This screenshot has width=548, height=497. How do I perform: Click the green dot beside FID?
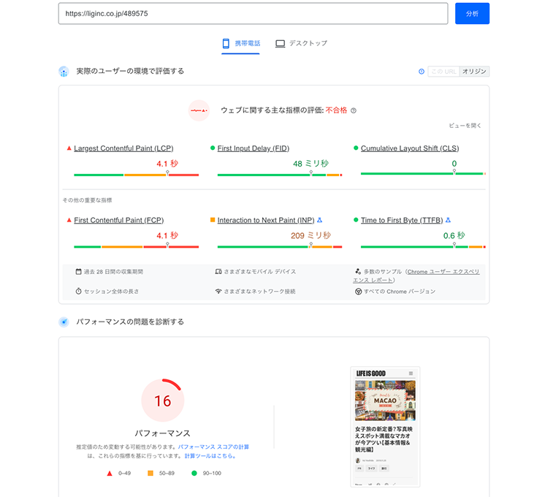click(x=213, y=148)
